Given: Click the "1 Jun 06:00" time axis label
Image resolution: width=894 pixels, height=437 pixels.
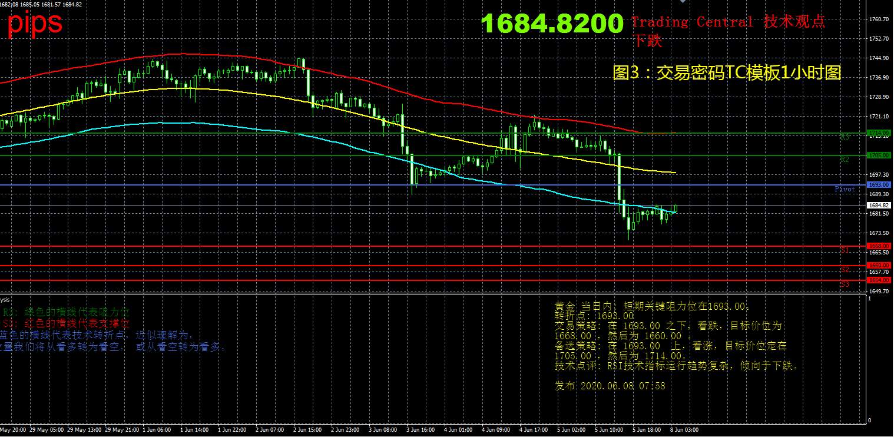Looking at the screenshot, I should pyautogui.click(x=157, y=431).
